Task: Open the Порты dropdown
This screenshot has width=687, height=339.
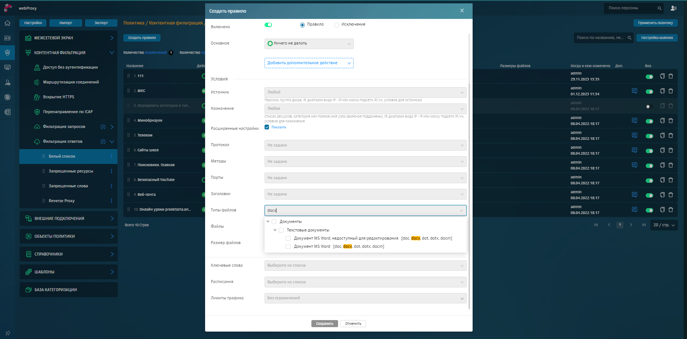Action: pyautogui.click(x=366, y=178)
